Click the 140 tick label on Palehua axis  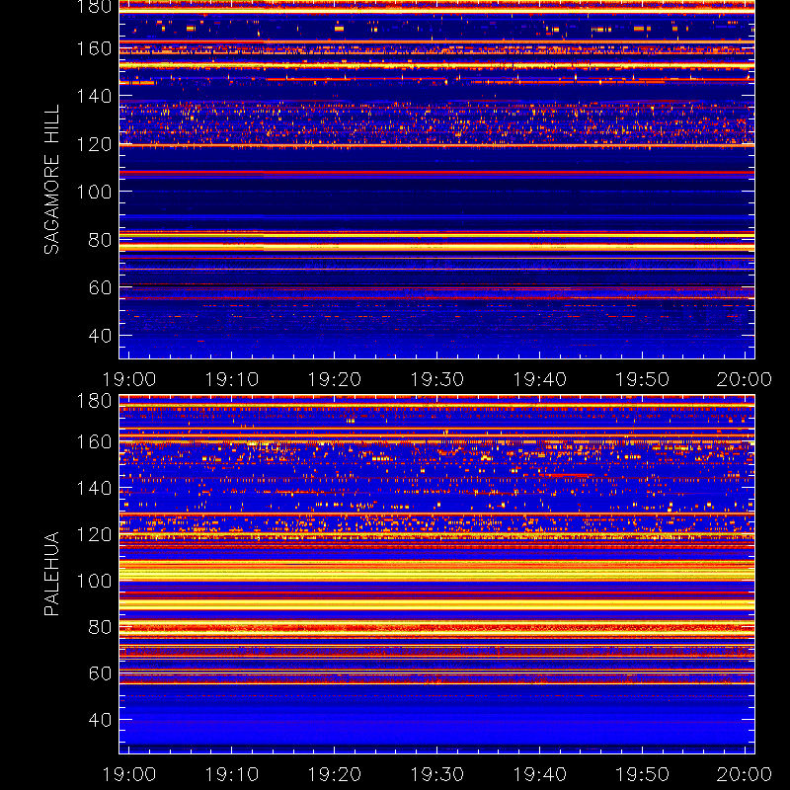pyautogui.click(x=94, y=488)
